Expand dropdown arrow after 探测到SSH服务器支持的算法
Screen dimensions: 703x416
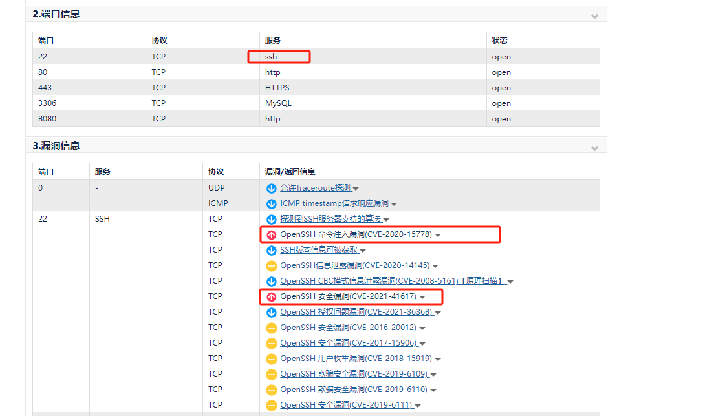(x=386, y=220)
